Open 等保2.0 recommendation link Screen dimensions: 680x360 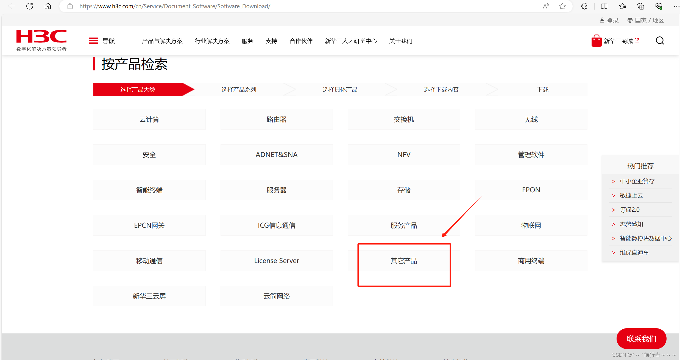point(629,210)
